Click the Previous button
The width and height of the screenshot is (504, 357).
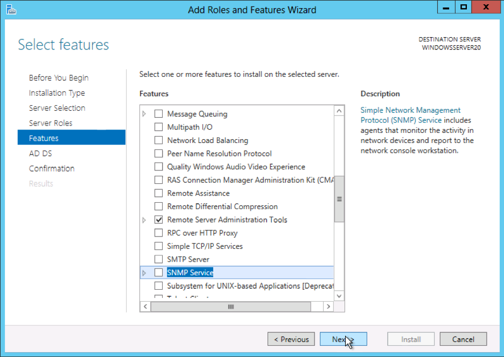point(291,339)
